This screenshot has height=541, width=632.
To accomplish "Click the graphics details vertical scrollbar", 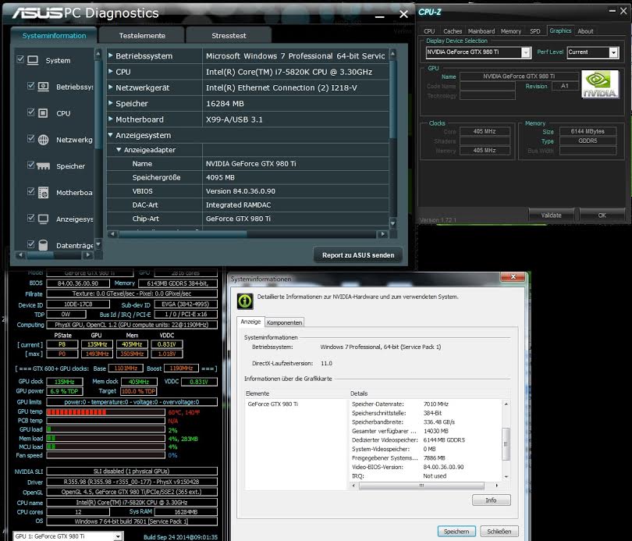I will [506, 440].
